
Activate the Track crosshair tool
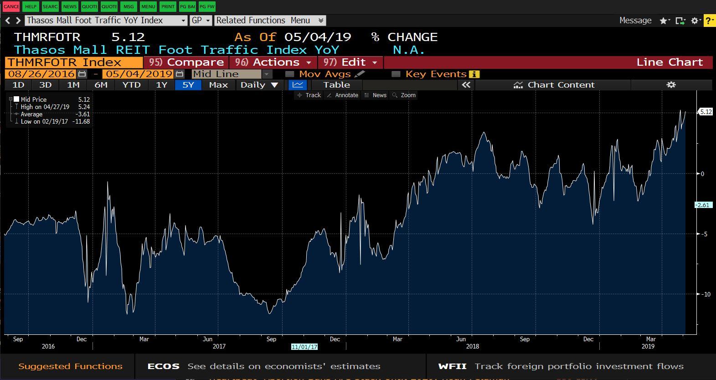309,95
